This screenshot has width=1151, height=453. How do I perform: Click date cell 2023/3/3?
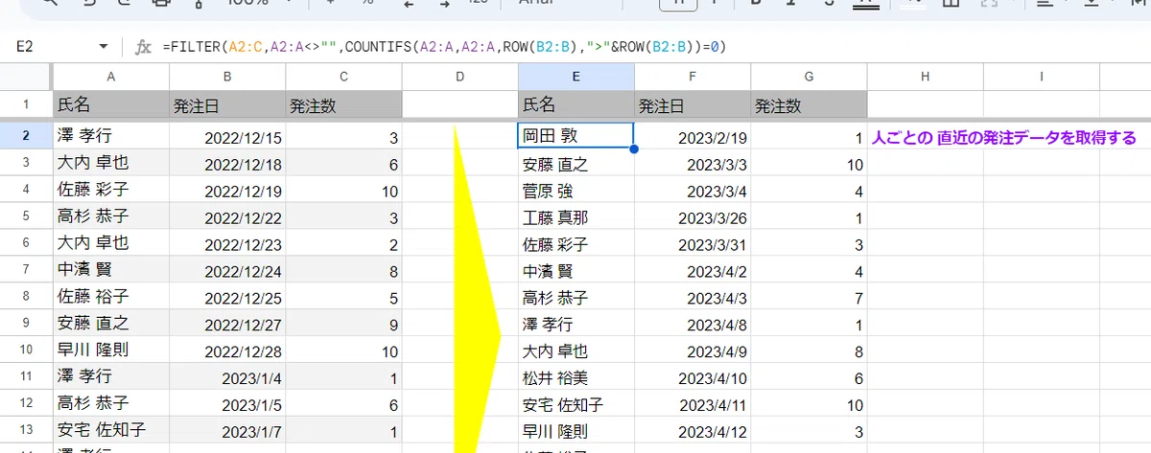pyautogui.click(x=693, y=164)
